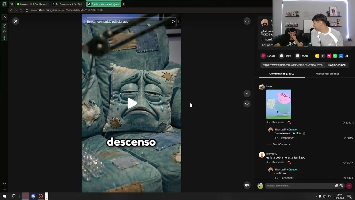Open Discord from the taskbar
This screenshot has height=200, width=355.
33,196
